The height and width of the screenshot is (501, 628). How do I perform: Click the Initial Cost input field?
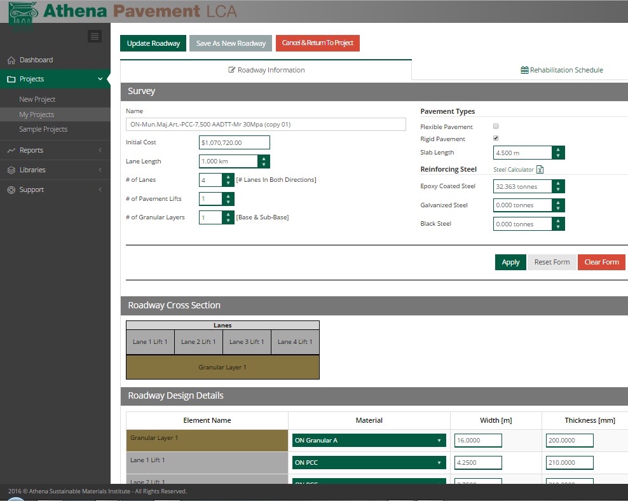(x=234, y=143)
